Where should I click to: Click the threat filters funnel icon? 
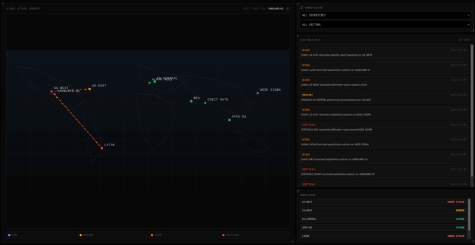click(301, 8)
